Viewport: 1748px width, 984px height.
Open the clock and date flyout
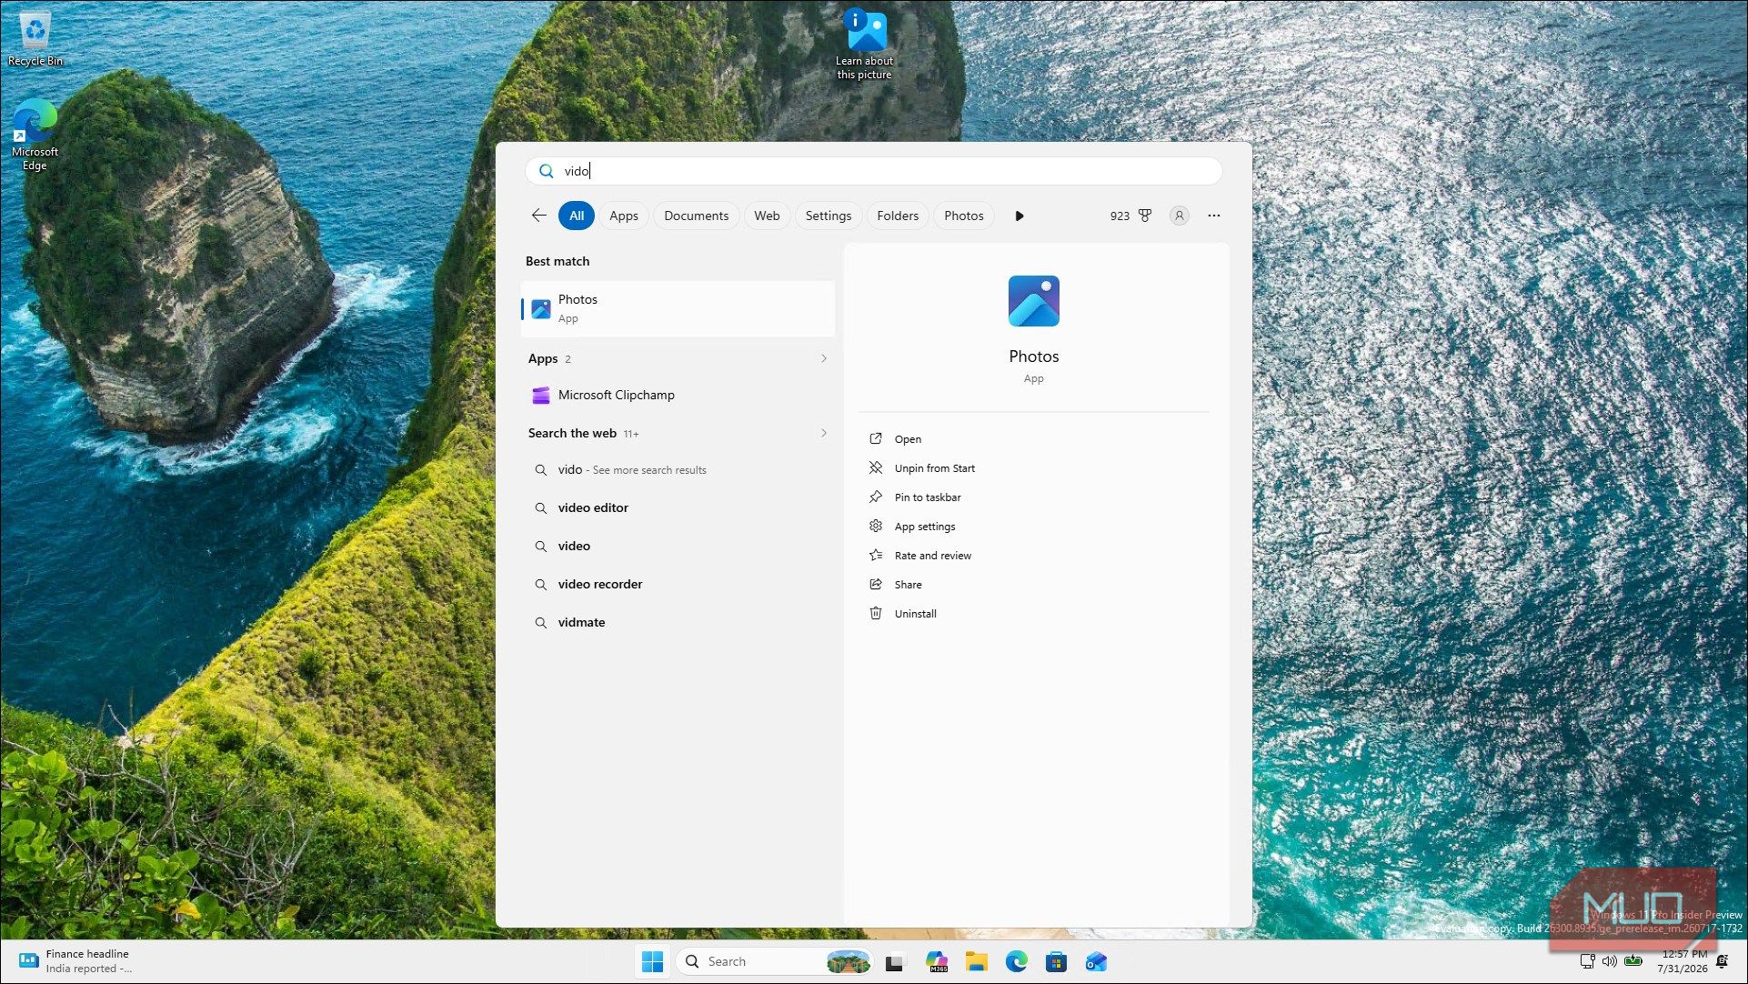coord(1681,961)
